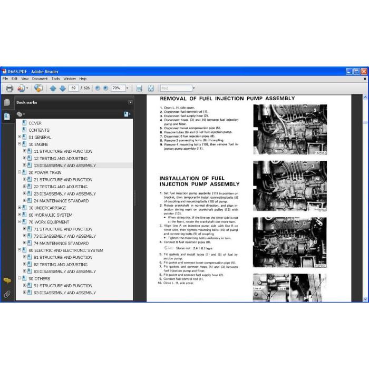Click the expand current bookmark icon

tap(127, 114)
